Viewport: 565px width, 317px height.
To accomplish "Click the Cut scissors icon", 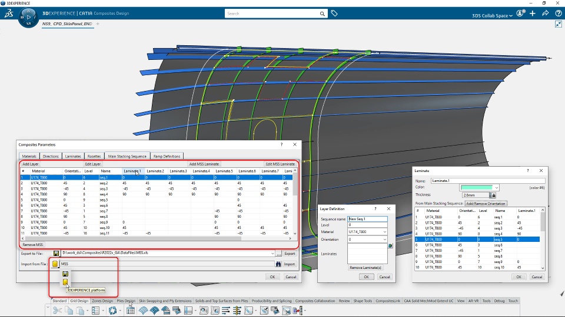I will (x=57, y=311).
